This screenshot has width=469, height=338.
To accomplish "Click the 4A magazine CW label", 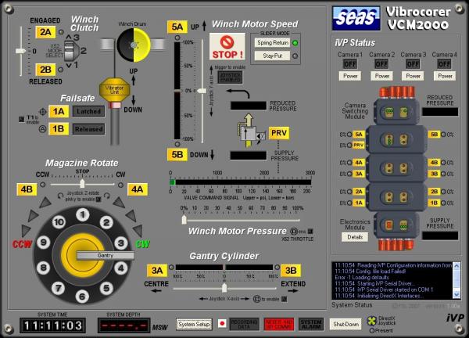I will pyautogui.click(x=138, y=189).
